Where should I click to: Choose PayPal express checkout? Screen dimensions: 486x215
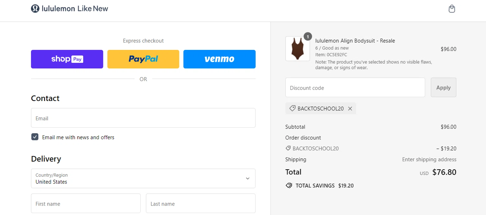[x=143, y=59]
